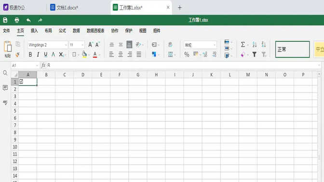Click the clear eraser icon
The width and height of the screenshot is (324, 182).
[243, 54]
